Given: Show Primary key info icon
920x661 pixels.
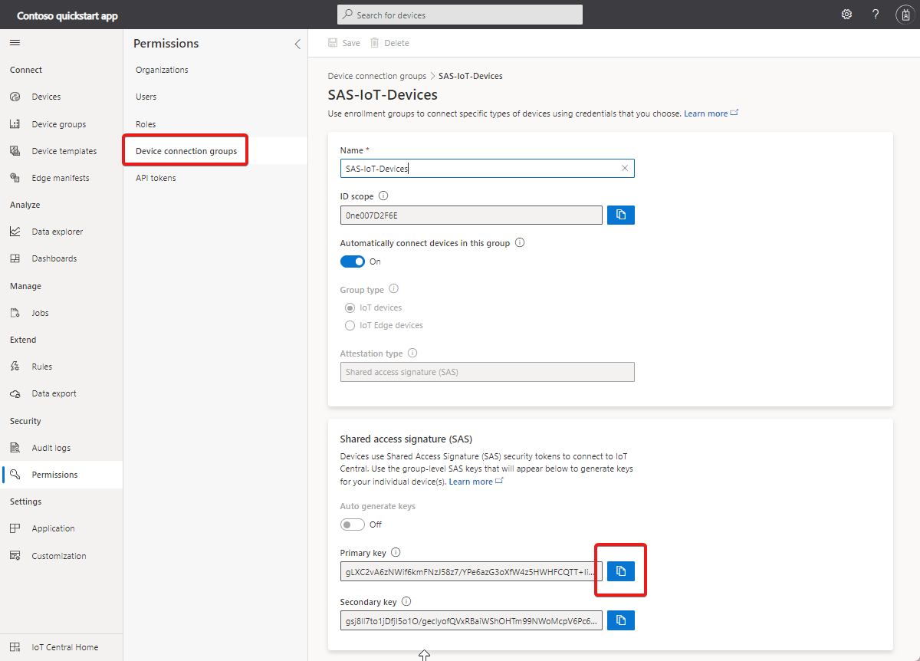Looking at the screenshot, I should tap(396, 552).
